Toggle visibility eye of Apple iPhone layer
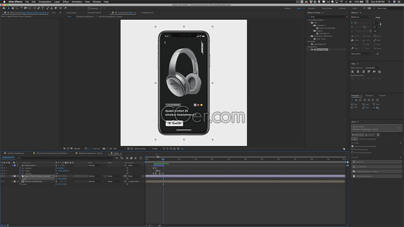 pos(2,176)
